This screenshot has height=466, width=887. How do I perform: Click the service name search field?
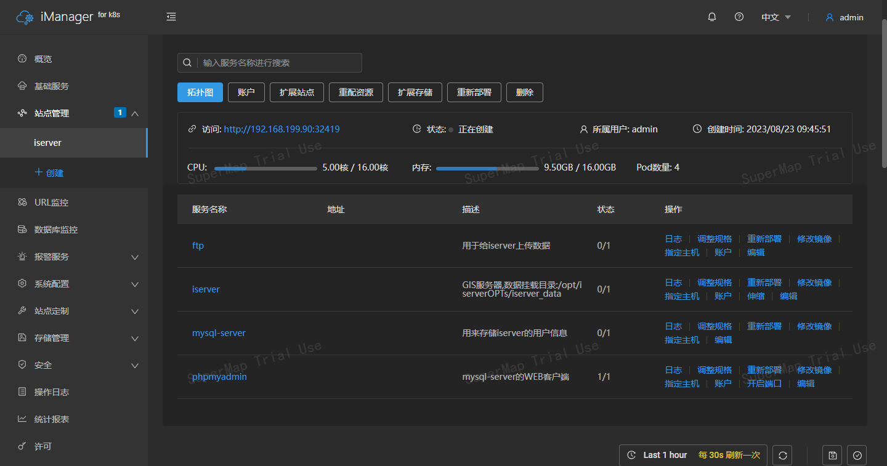coord(270,63)
